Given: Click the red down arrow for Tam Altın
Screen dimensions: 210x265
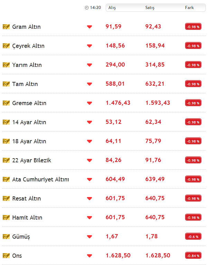Looking at the screenshot, I should pyautogui.click(x=89, y=84).
